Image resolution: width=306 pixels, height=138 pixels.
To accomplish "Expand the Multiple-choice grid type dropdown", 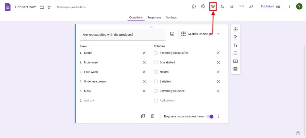I will 201,34.
